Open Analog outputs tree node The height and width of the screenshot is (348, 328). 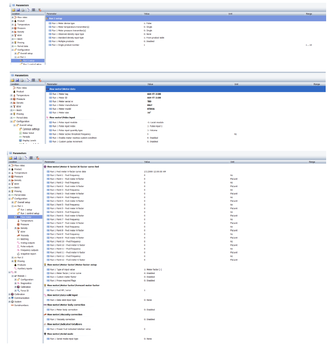click(x=27, y=243)
